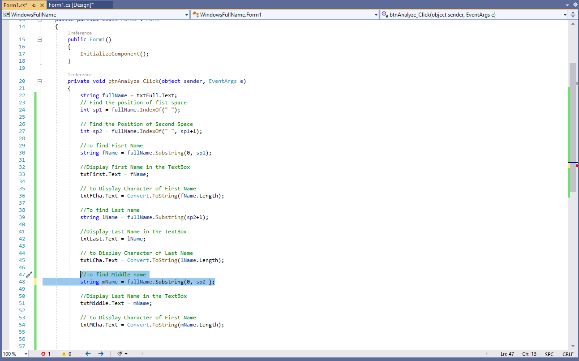The height and width of the screenshot is (361, 579).
Task: Click the vertical scrollbar down arrow
Action: (573, 346)
